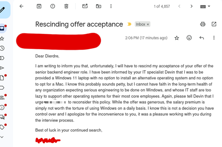Mark email as unread
This screenshot has width=222, height=147.
[x=85, y=6]
